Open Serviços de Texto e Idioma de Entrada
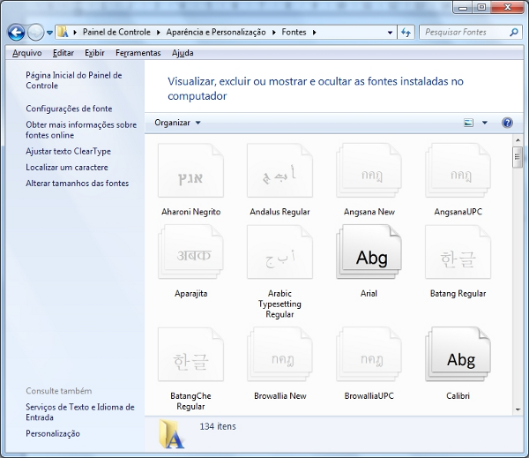529x458 pixels. coord(80,412)
